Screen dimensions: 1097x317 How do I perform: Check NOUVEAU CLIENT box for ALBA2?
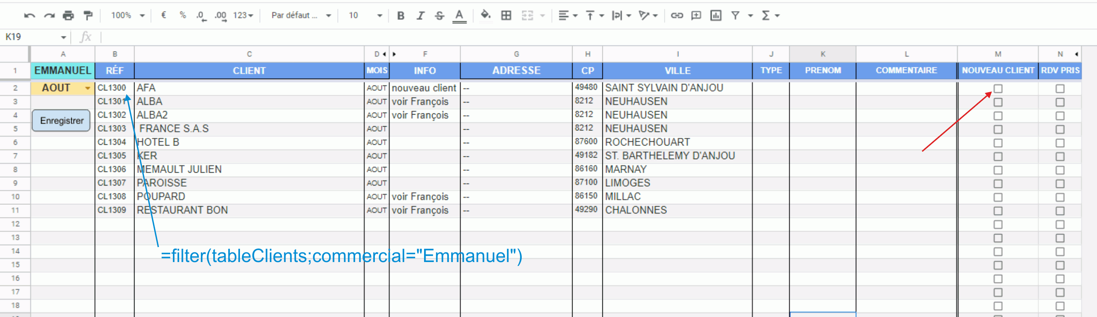click(998, 116)
